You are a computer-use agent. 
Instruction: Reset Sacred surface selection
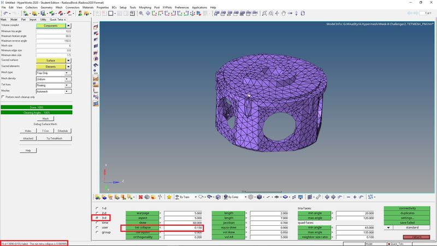point(69,61)
